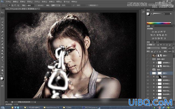The width and height of the screenshot is (175, 109).
Task: Add a Brightness/Contrast adjustment from the sun icon
Action: [x=153, y=32]
